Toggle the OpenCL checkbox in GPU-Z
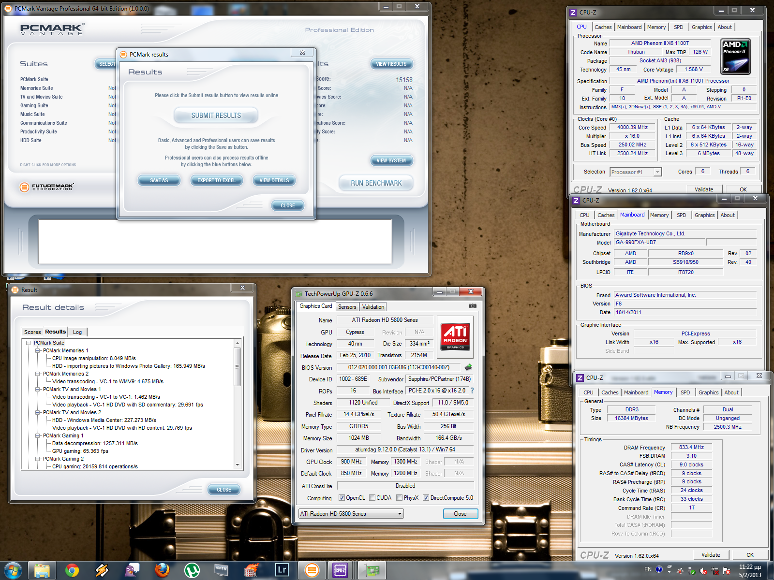774x580 pixels. (342, 498)
